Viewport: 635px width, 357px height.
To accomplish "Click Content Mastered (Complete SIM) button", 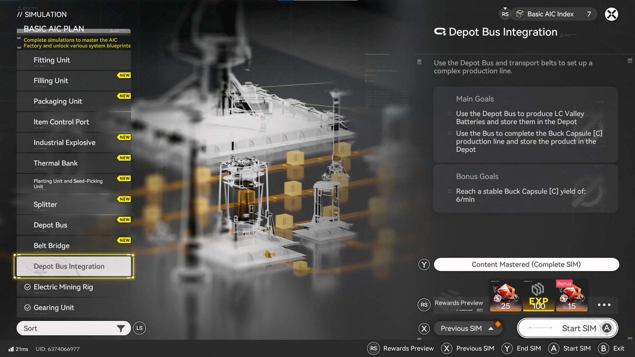I will click(x=526, y=264).
